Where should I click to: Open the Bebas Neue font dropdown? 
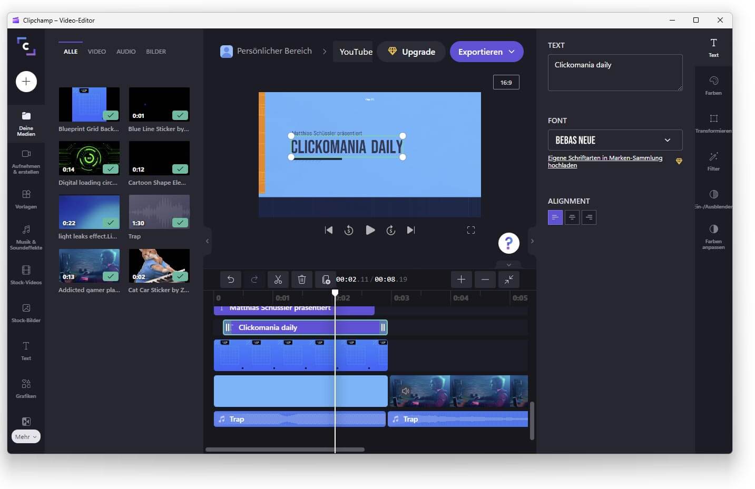click(615, 140)
